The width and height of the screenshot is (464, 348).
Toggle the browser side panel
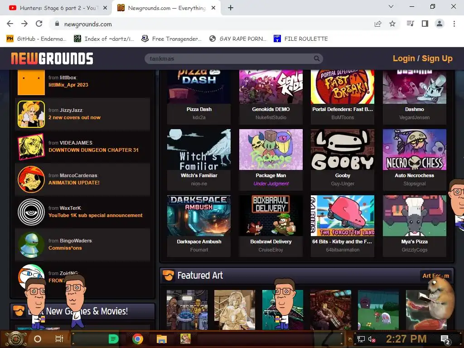pos(425,24)
